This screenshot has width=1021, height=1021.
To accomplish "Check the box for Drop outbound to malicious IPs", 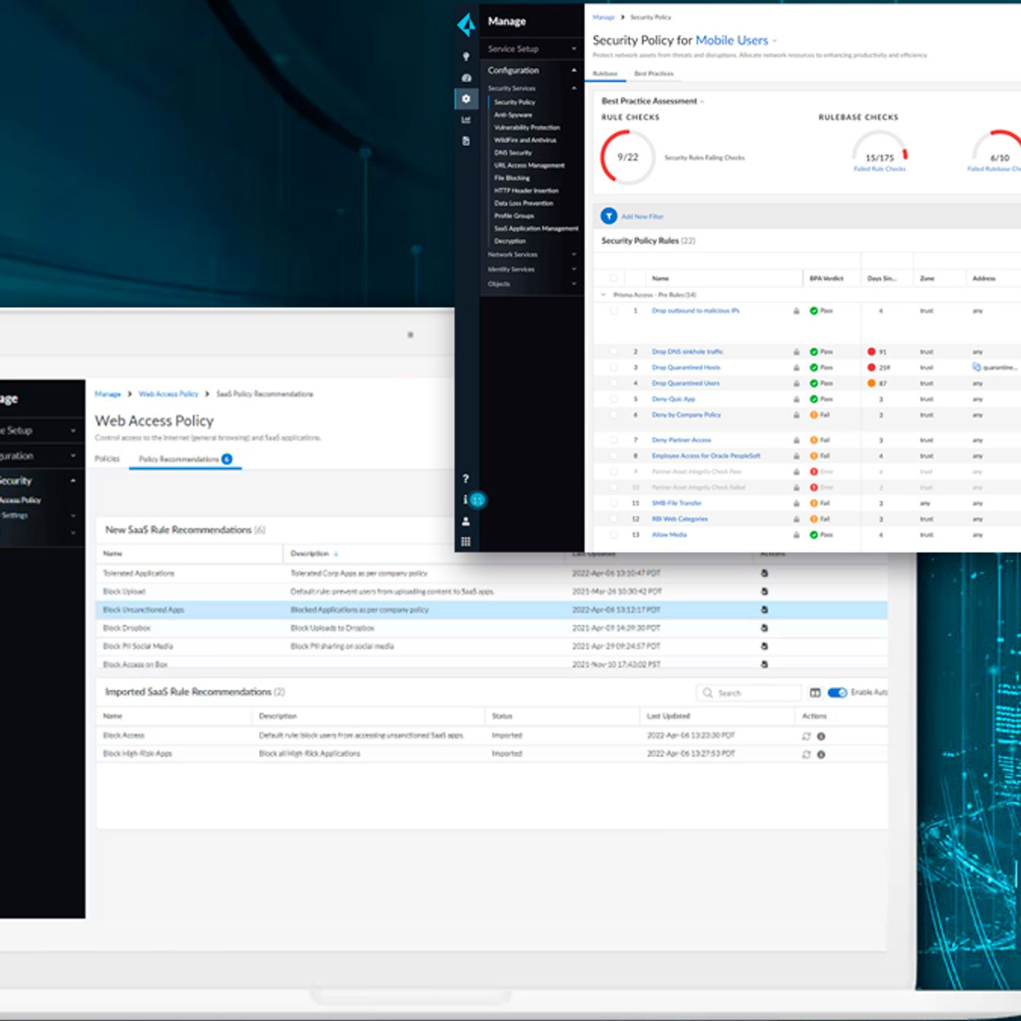I will (613, 311).
